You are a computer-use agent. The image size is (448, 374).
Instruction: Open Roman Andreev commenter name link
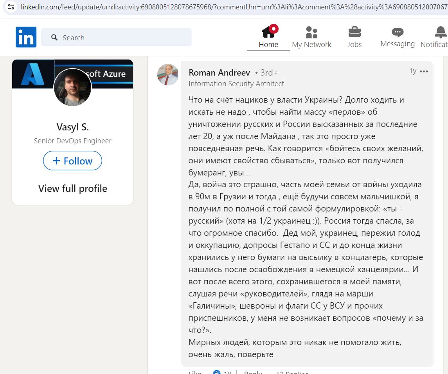click(219, 72)
